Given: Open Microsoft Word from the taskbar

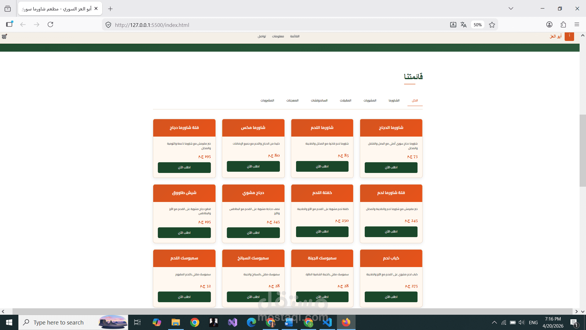Looking at the screenshot, I should pos(289,322).
